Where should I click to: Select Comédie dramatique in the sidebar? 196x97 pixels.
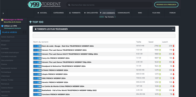(x=10, y=53)
